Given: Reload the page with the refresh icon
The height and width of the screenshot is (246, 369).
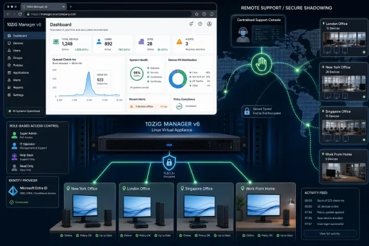Looking at the screenshot, I should 20,14.
